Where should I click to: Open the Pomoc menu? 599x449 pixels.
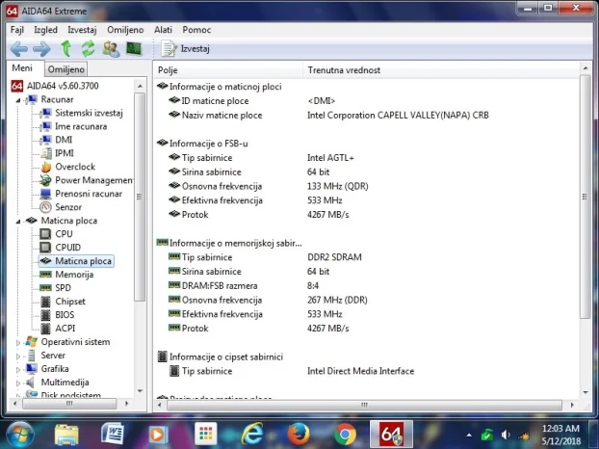click(196, 30)
